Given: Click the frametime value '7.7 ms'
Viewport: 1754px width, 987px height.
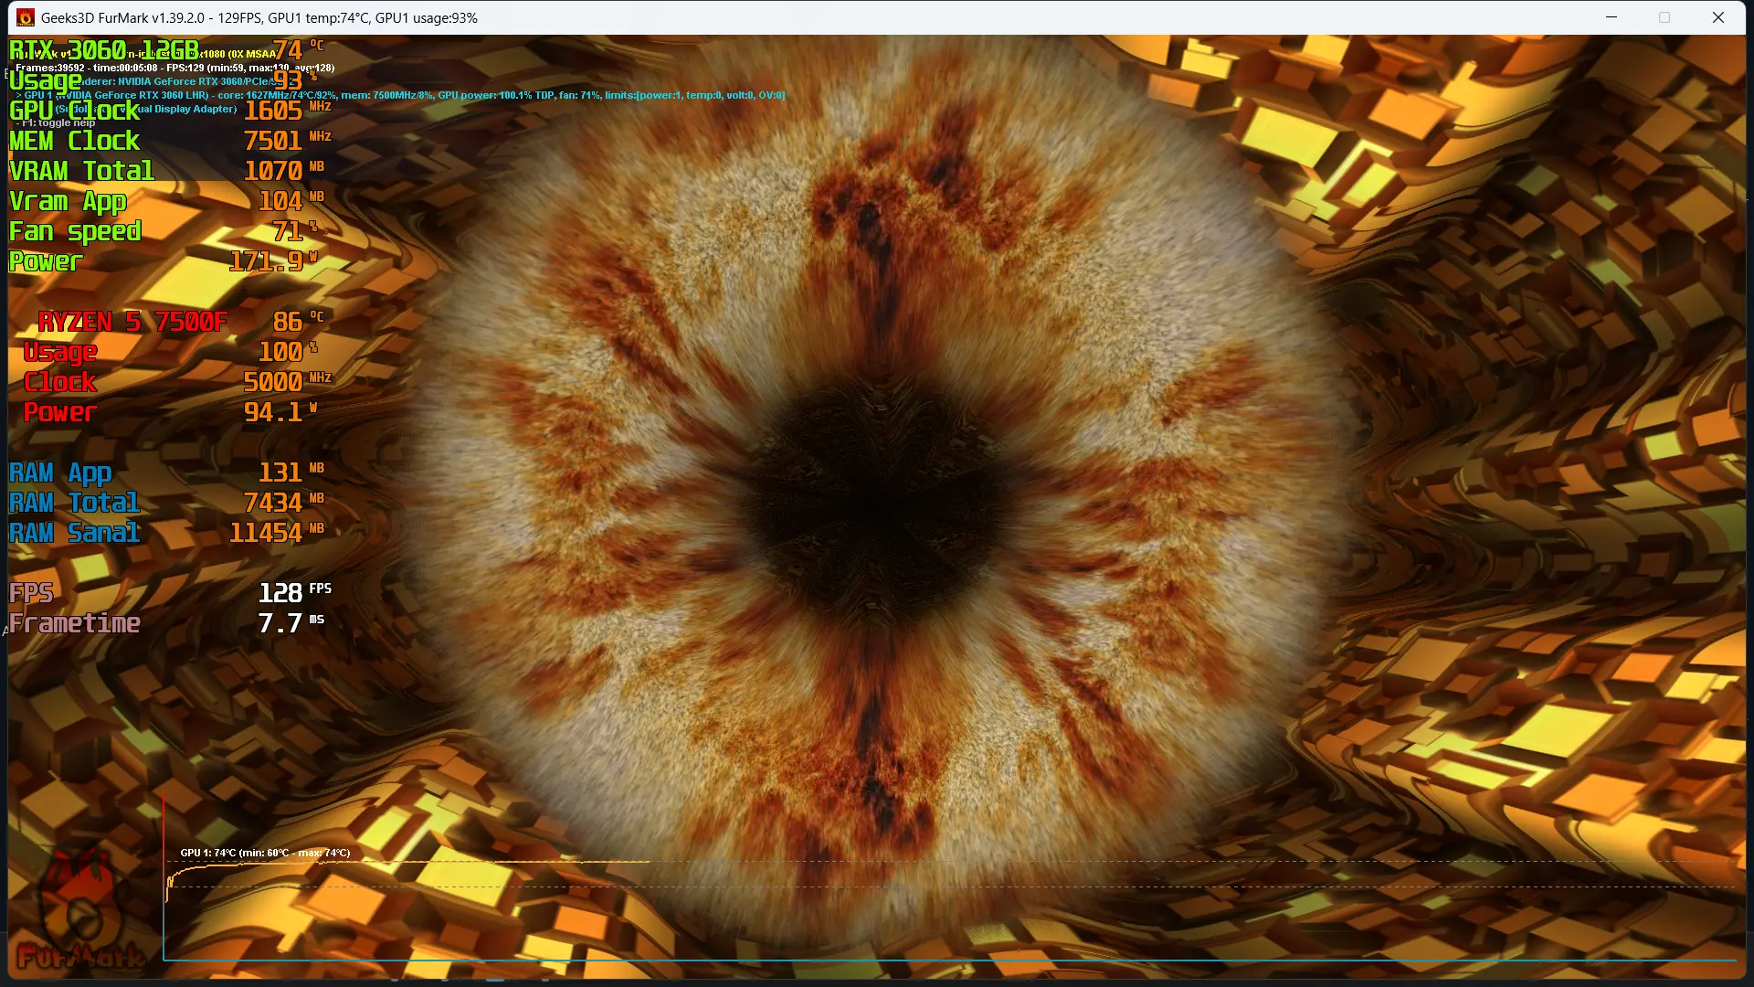Looking at the screenshot, I should tap(291, 623).
